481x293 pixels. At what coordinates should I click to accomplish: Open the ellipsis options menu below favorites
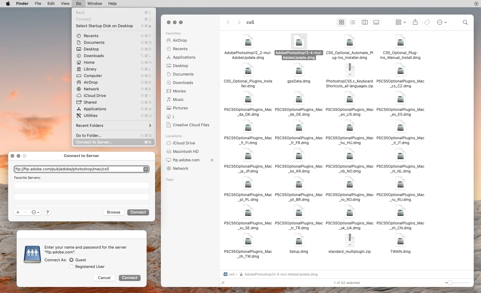tap(35, 212)
